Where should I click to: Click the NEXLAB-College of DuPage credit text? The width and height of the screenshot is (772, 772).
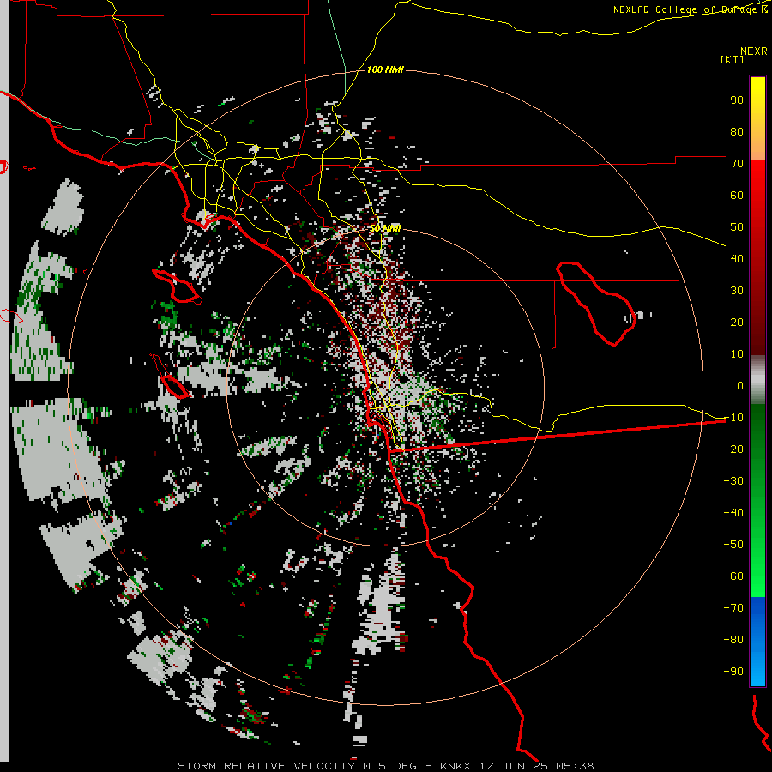click(x=690, y=9)
